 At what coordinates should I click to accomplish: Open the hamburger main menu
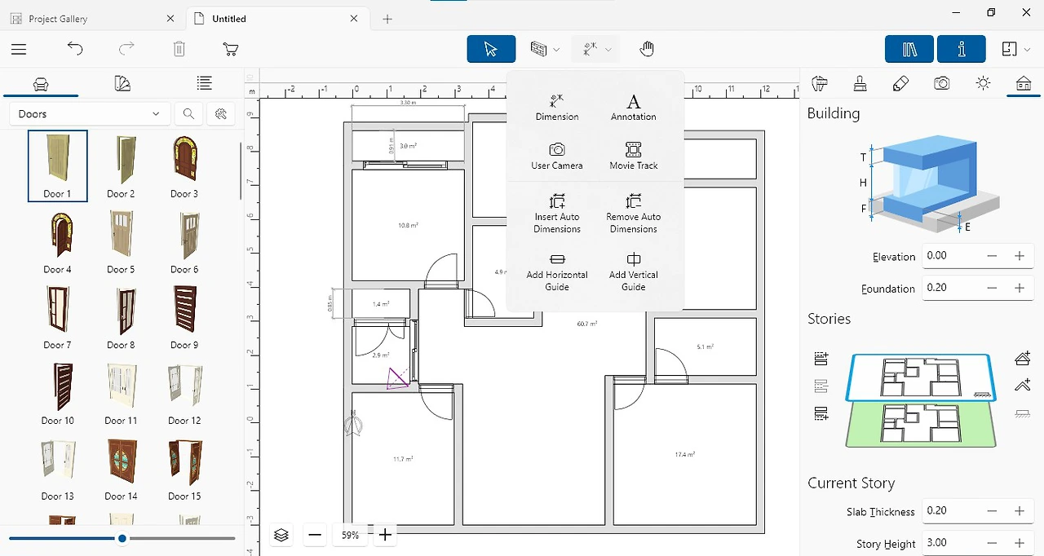19,50
